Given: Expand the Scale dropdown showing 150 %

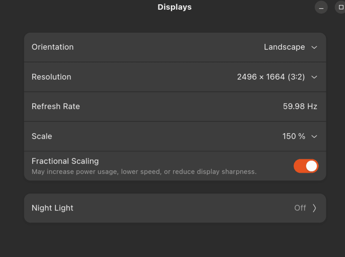Looking at the screenshot, I should [293, 137].
